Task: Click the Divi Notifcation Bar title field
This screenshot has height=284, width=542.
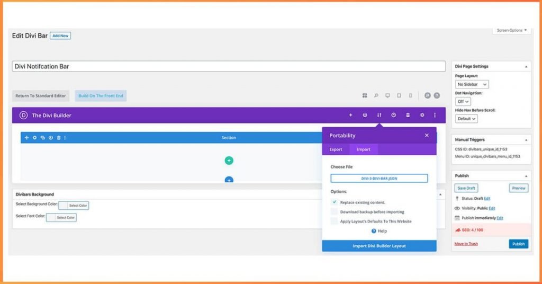Action: (x=229, y=66)
